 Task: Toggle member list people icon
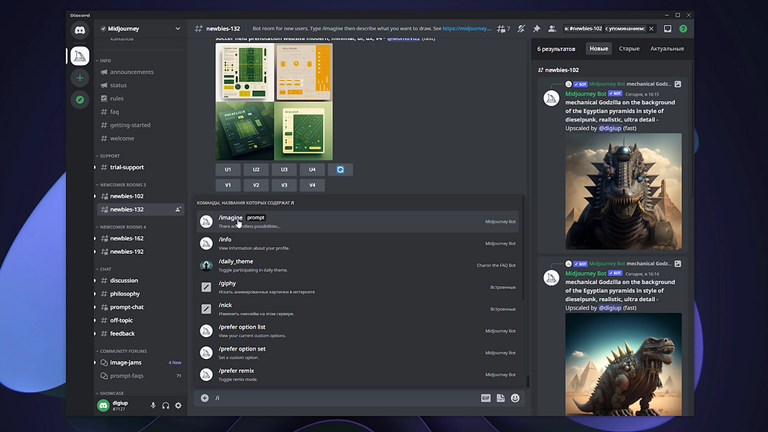click(x=552, y=29)
